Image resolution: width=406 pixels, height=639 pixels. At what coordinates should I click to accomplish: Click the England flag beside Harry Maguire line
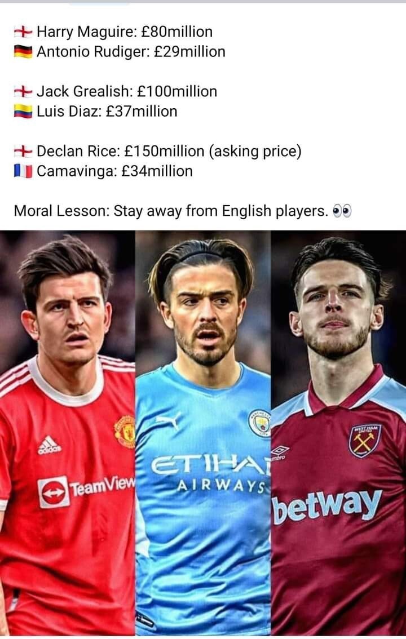(23, 31)
